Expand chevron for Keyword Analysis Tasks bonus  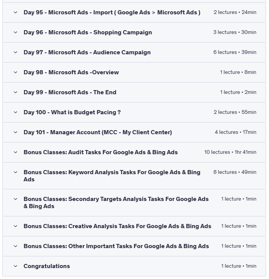tap(15, 172)
